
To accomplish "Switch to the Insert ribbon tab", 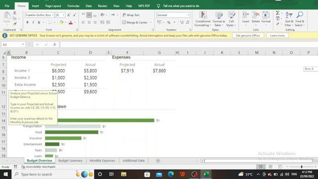I will click(35, 6).
